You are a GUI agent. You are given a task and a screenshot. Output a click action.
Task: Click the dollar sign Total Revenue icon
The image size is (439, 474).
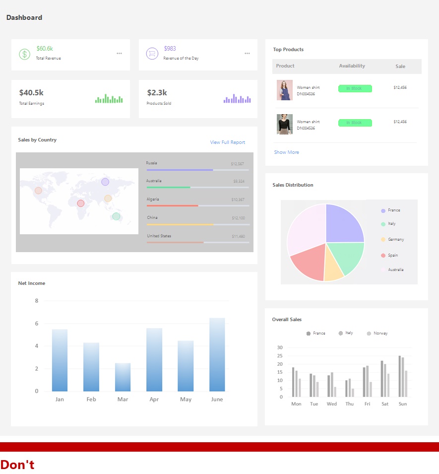(x=24, y=54)
